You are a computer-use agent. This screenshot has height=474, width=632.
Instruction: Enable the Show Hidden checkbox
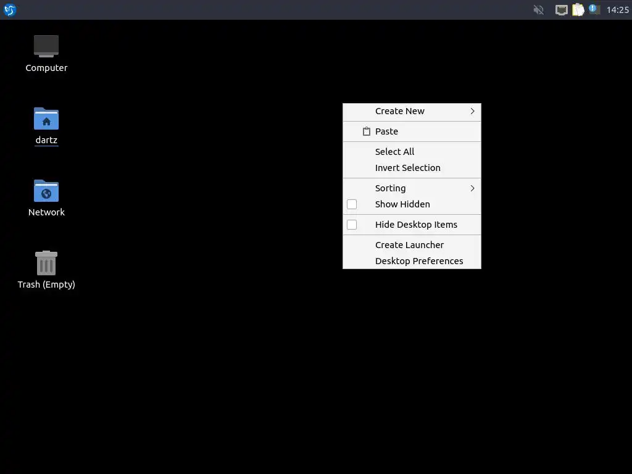click(352, 204)
